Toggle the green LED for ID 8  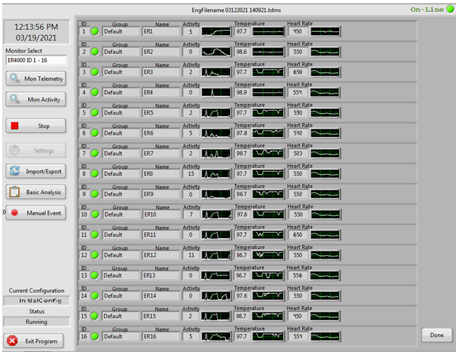point(94,174)
